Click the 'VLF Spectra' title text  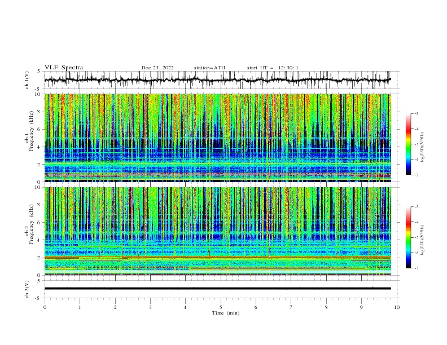pyautogui.click(x=64, y=68)
